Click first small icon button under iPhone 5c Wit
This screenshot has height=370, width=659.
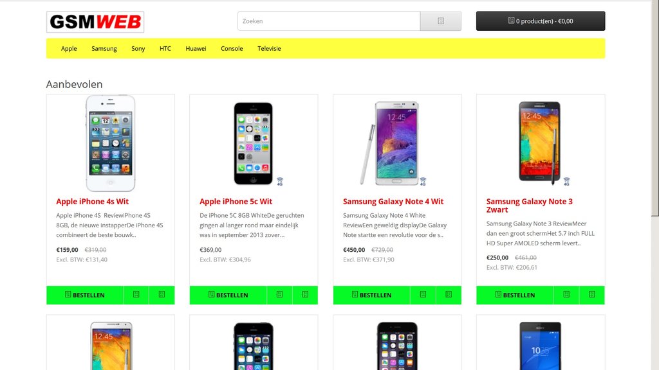279,295
